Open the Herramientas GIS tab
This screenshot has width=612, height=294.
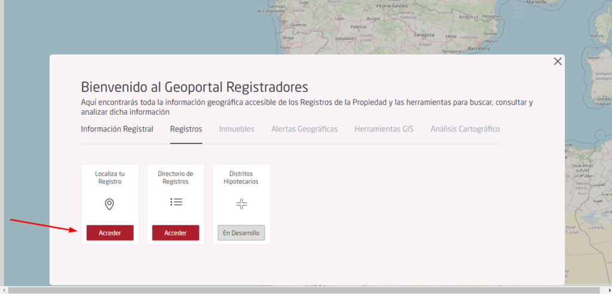[x=384, y=129]
